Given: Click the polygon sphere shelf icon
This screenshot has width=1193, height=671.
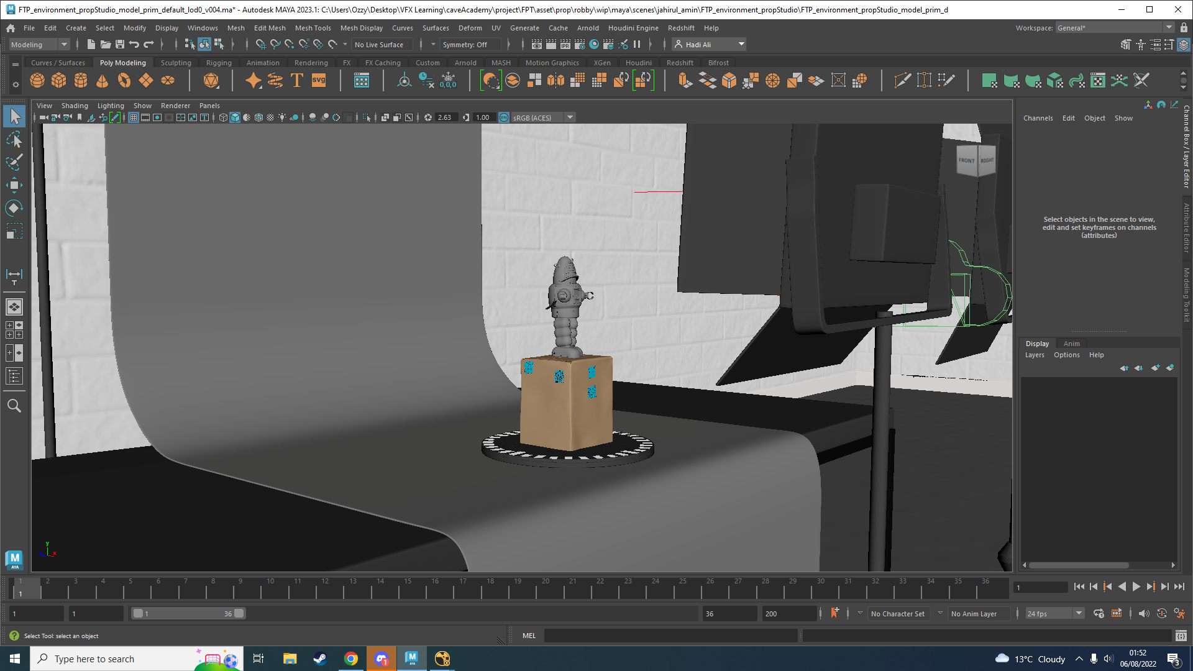Looking at the screenshot, I should [x=37, y=80].
